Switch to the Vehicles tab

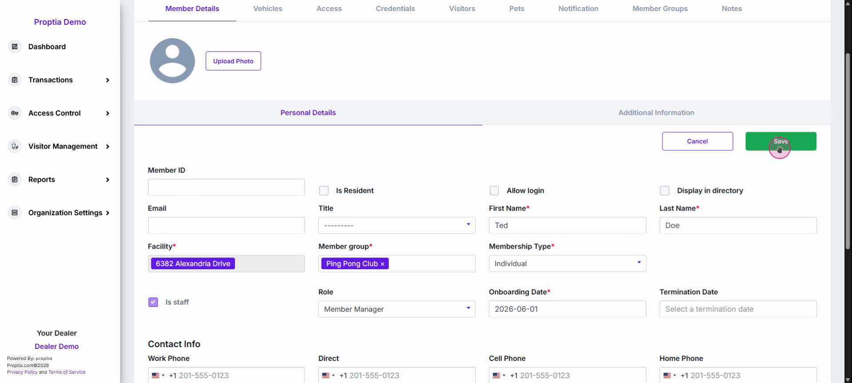click(x=268, y=8)
